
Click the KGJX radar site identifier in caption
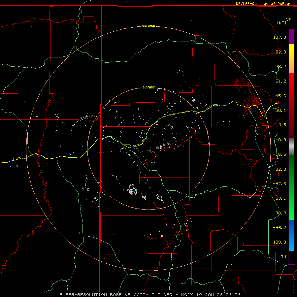tap(187, 295)
